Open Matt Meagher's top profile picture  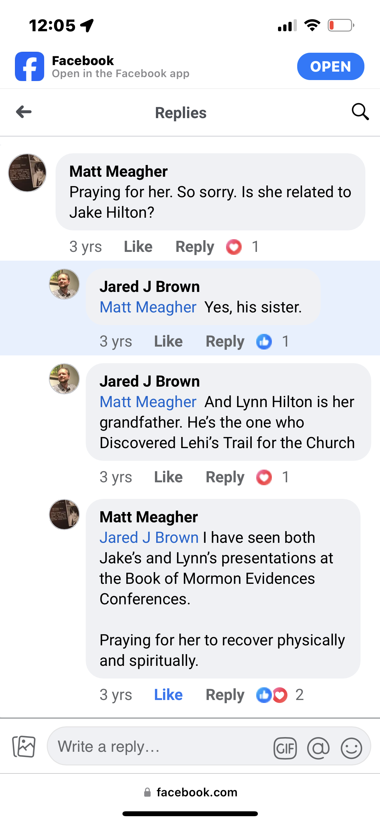point(27,173)
